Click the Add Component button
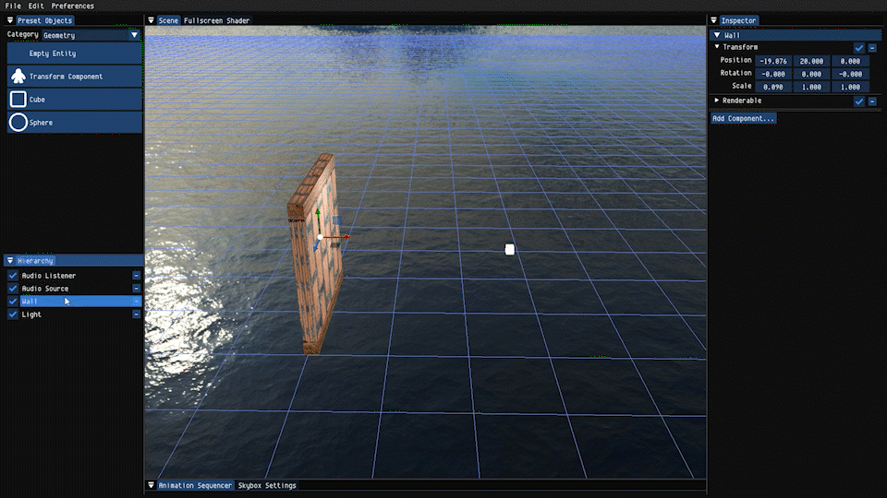This screenshot has width=887, height=498. coord(743,118)
